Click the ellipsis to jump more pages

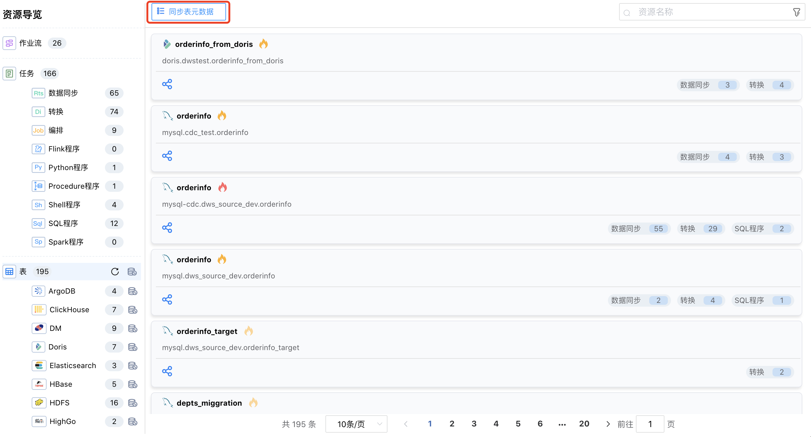tap(562, 424)
